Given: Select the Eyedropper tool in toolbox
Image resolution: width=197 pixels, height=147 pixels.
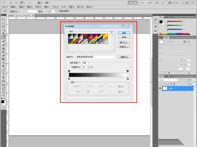Looking at the screenshot, I should coord(4,37).
